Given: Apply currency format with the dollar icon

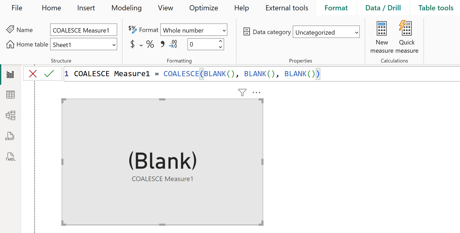Looking at the screenshot, I should click(132, 44).
